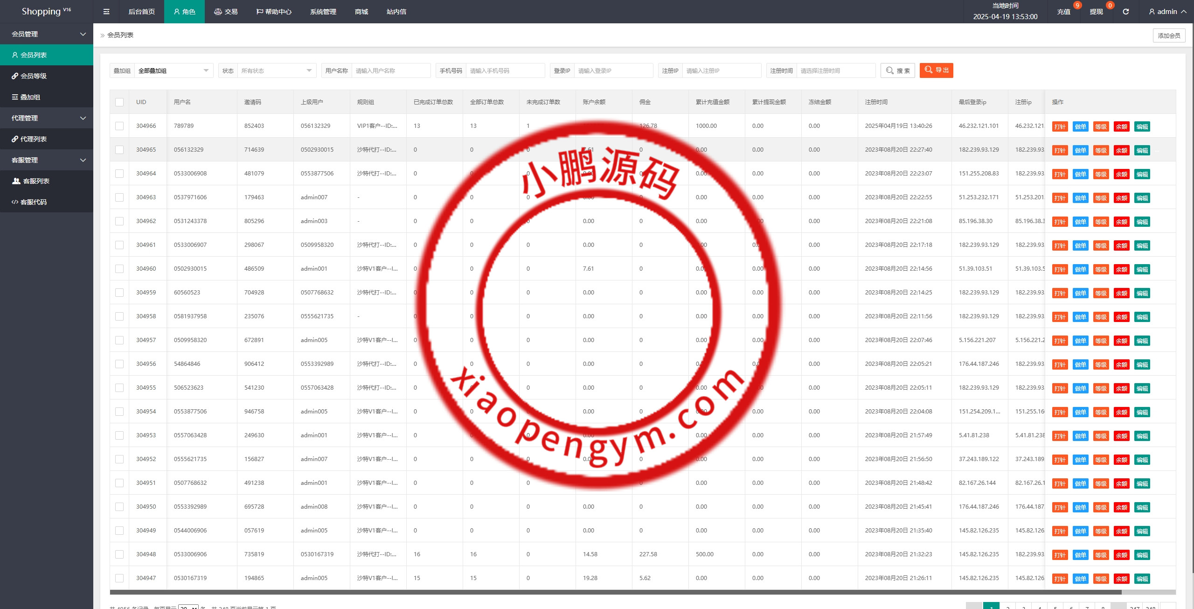Open 代理列表 sidebar item
Screen dimensions: 1194x609
(34, 139)
